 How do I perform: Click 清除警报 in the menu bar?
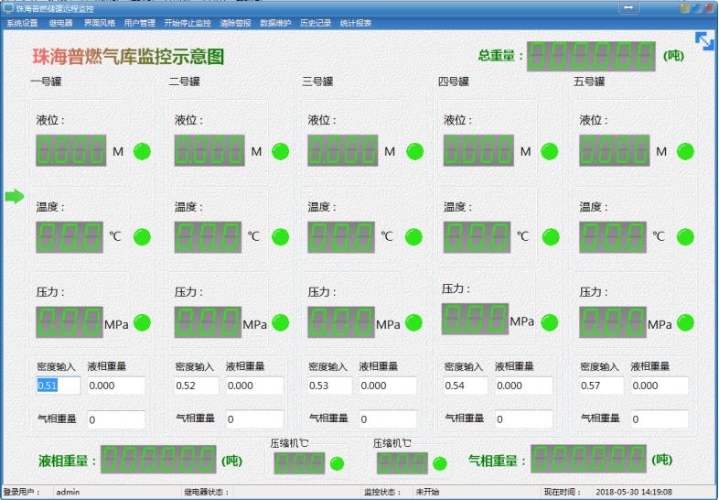click(235, 23)
